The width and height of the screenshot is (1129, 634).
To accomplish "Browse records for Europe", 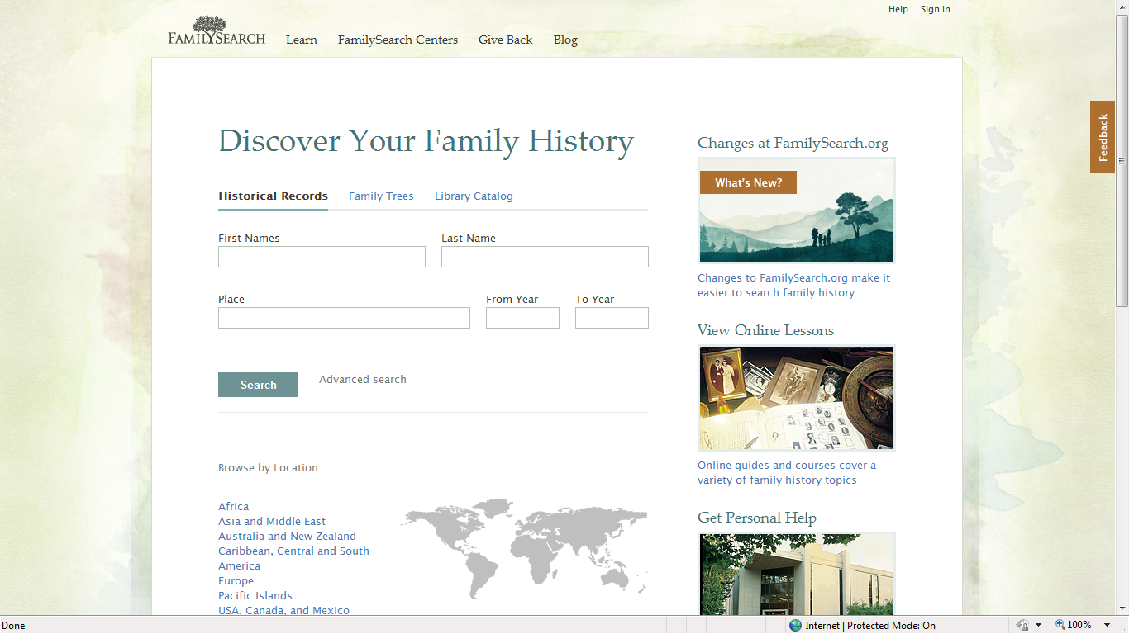I will click(x=236, y=581).
